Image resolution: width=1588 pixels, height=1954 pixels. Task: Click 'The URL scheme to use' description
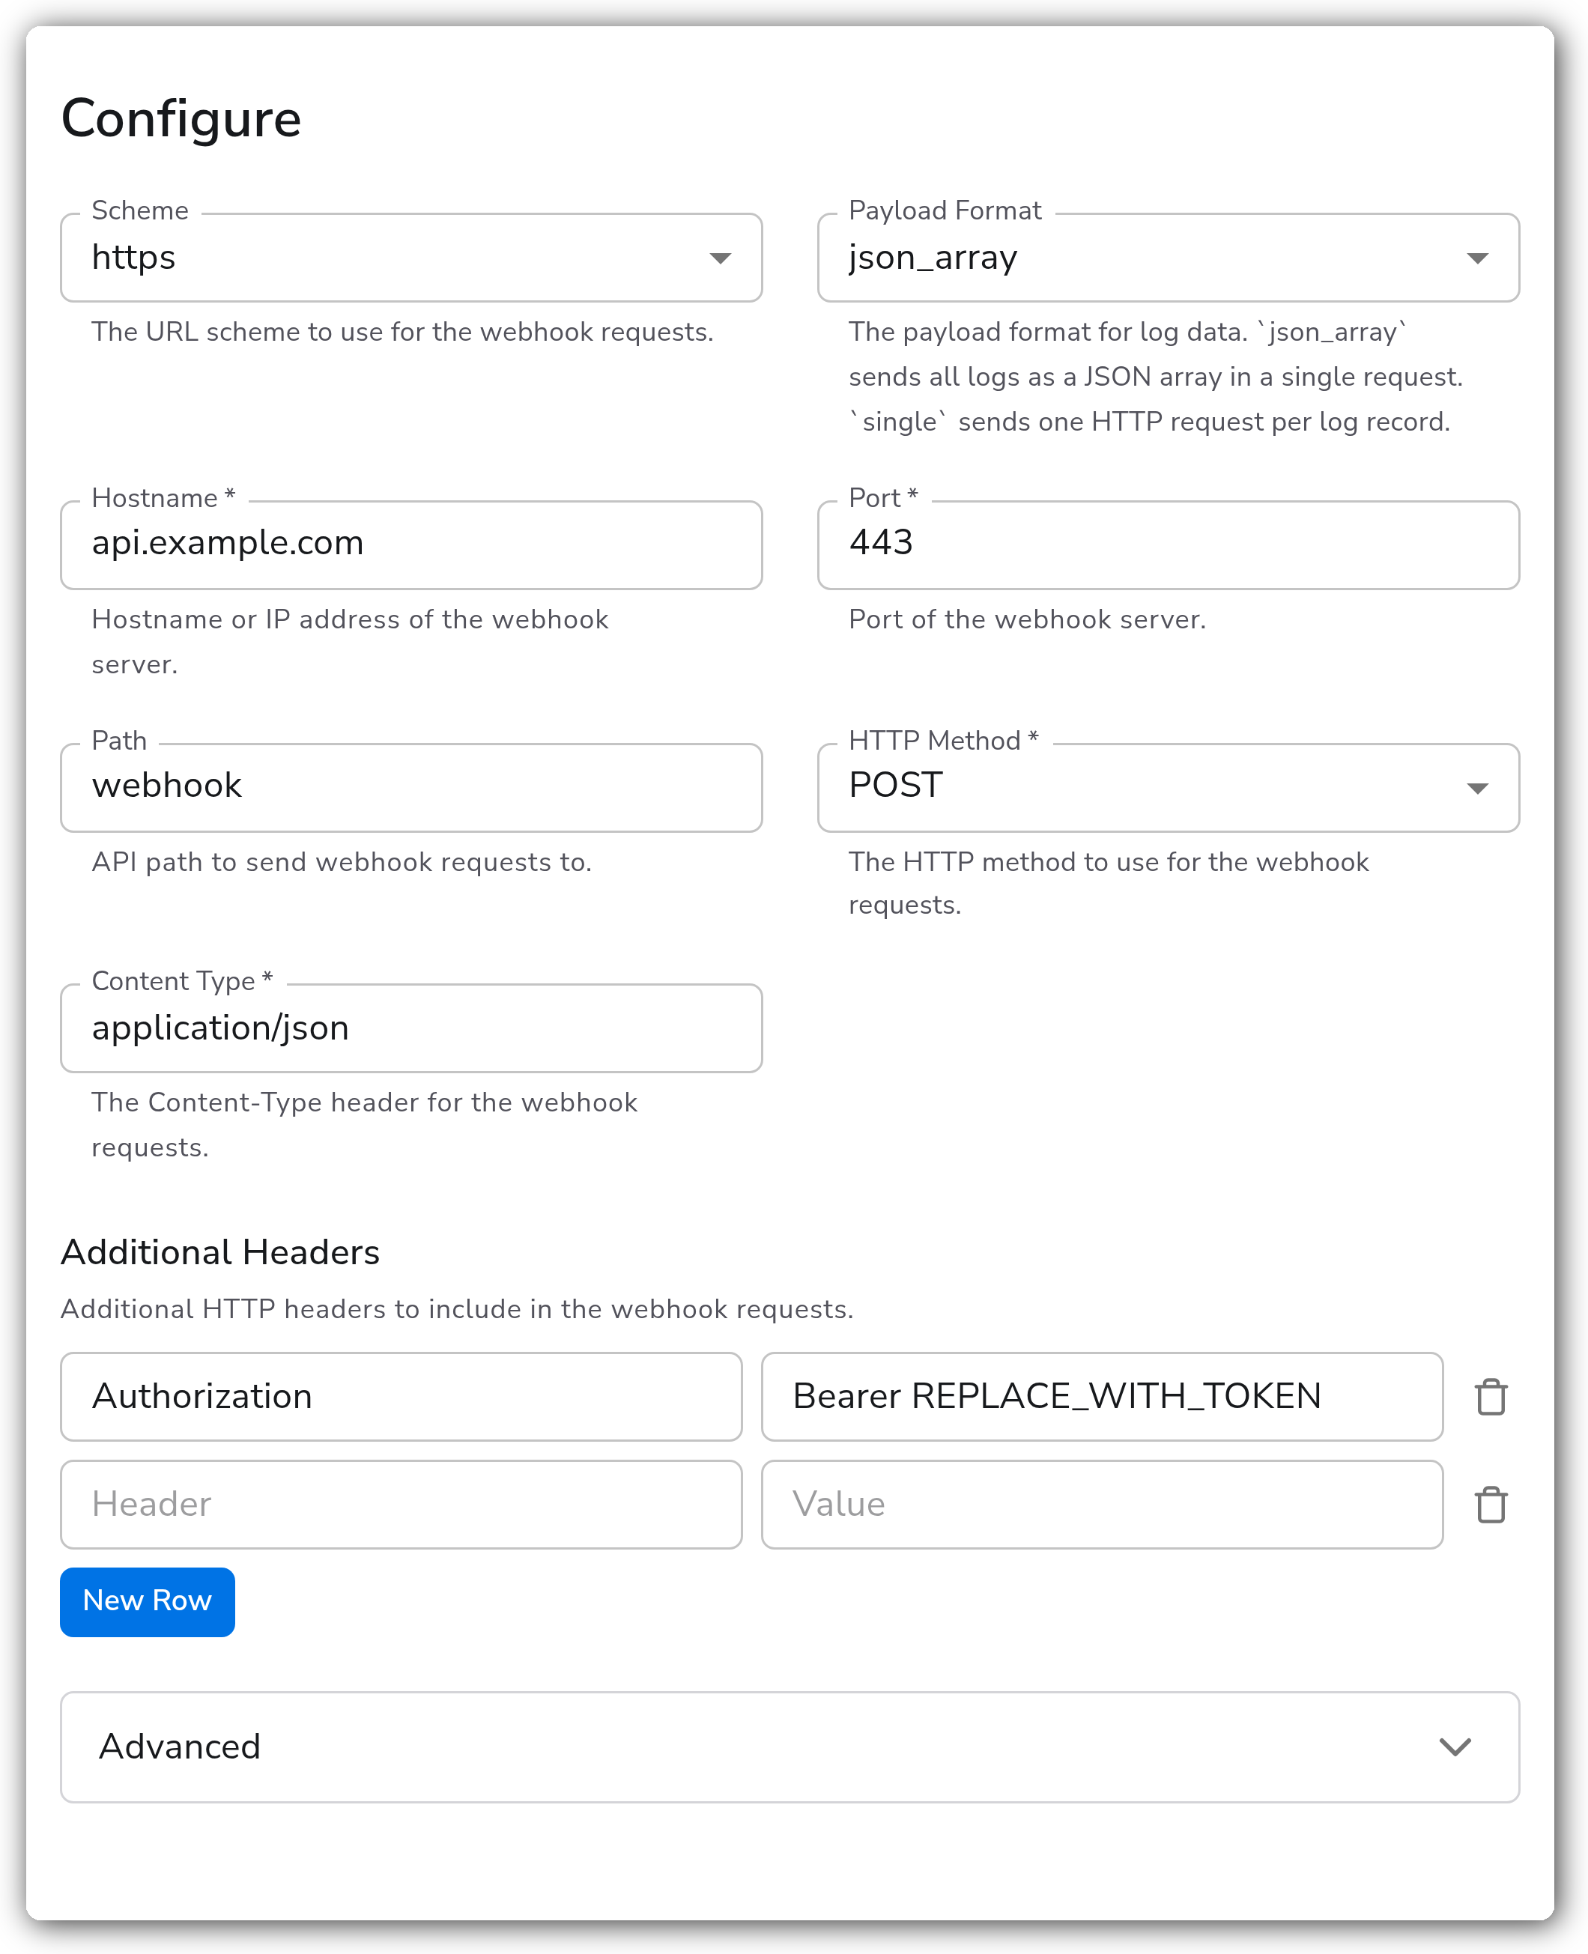[x=402, y=332]
